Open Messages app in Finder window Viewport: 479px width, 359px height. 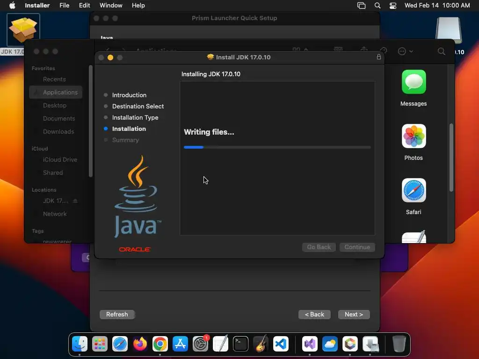coord(414,82)
